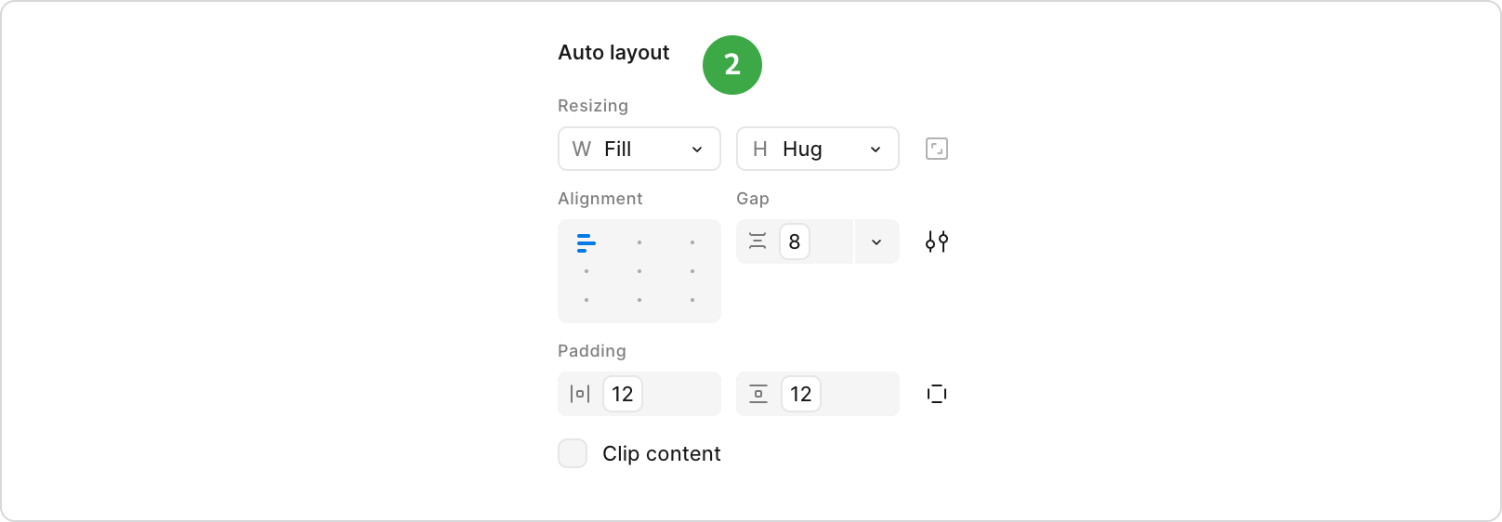Click the horizontal padding value 12 field
This screenshot has height=522, width=1502.
[623, 394]
